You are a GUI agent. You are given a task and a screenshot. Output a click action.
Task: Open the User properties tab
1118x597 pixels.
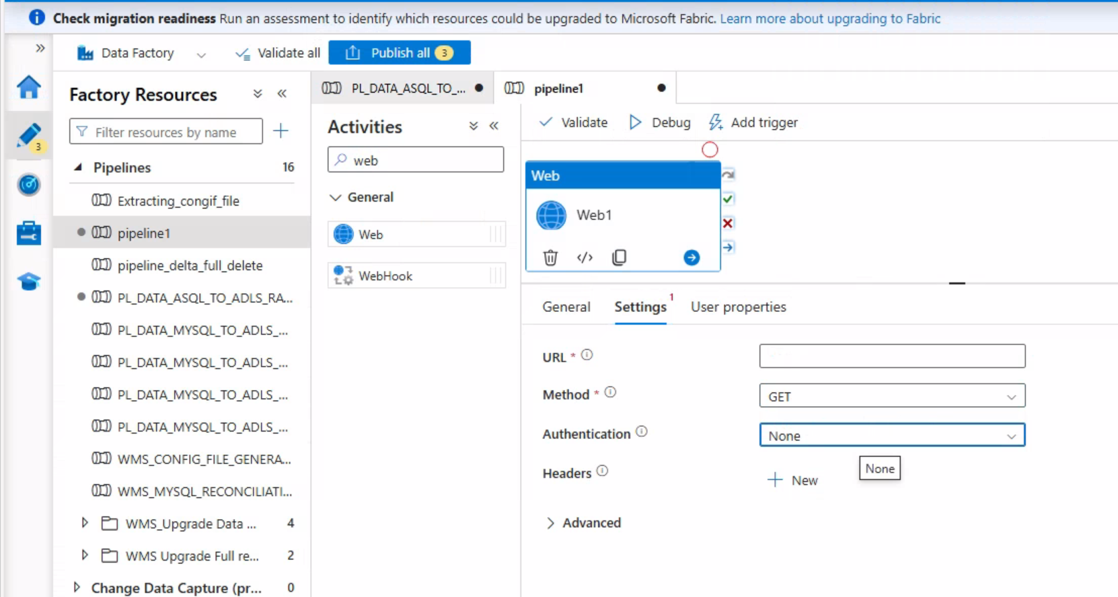(x=739, y=307)
